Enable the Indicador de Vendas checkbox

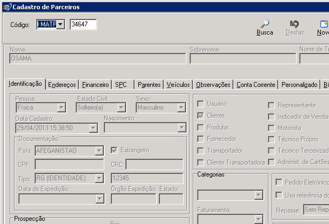click(271, 117)
